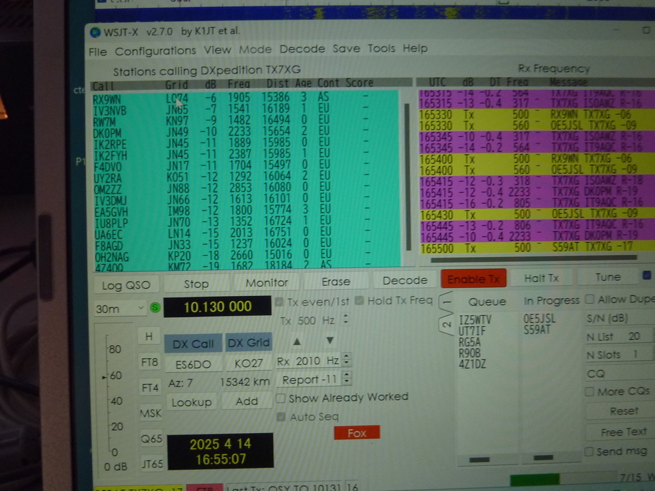
Task: Adjust the N List 20 spinner
Action: (x=620, y=336)
